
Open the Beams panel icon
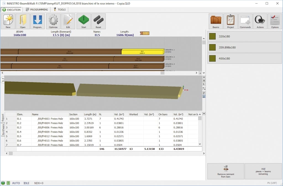tap(216, 21)
